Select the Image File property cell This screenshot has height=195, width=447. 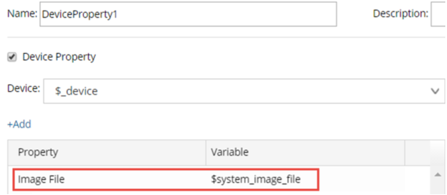point(41,179)
